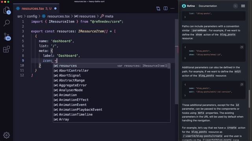Click the meta property on line 7
This screenshot has height=141, width=252.
[43, 51]
